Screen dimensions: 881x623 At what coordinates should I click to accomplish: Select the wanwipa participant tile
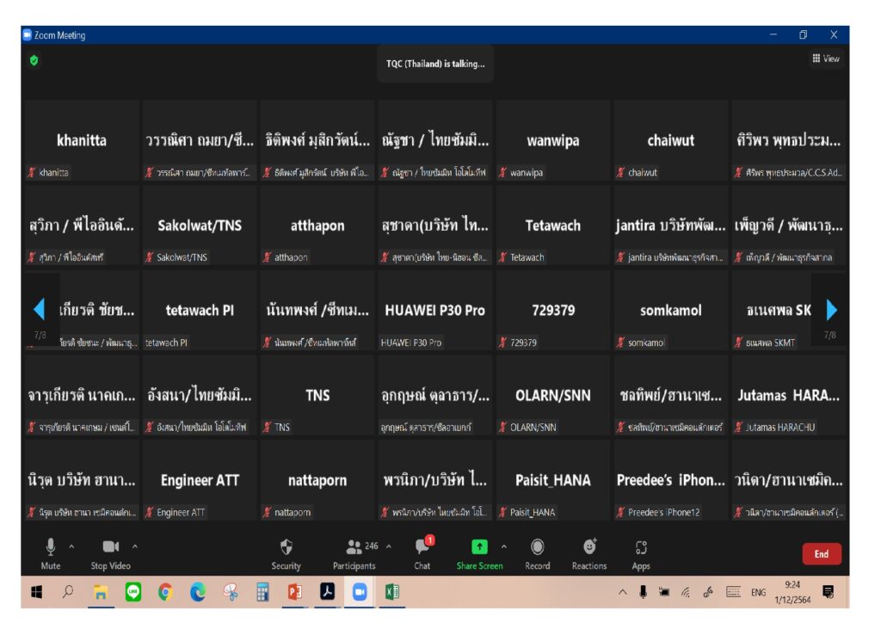tap(553, 140)
